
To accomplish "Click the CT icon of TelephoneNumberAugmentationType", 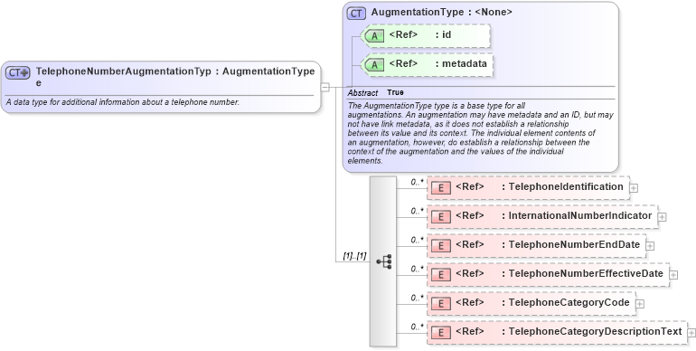I will (18, 72).
